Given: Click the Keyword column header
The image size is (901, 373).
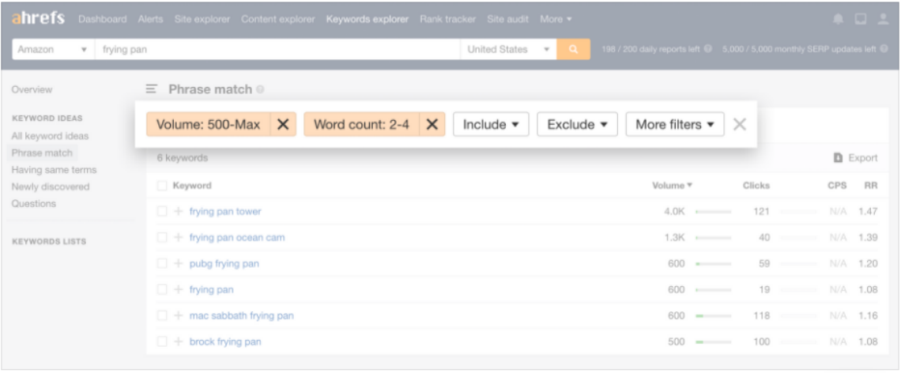Looking at the screenshot, I should 192,186.
